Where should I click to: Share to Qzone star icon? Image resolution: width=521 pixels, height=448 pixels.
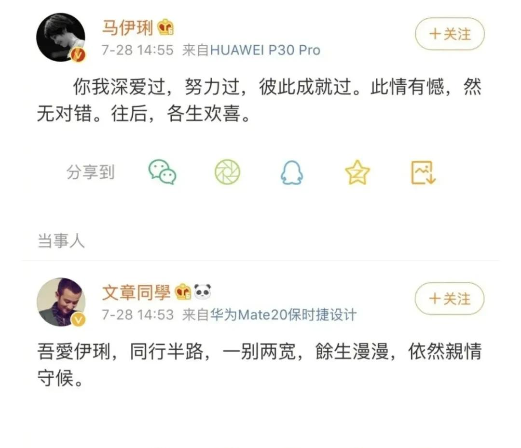pyautogui.click(x=357, y=172)
